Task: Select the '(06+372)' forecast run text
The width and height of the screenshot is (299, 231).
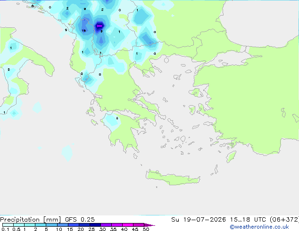Action: [x=284, y=220]
